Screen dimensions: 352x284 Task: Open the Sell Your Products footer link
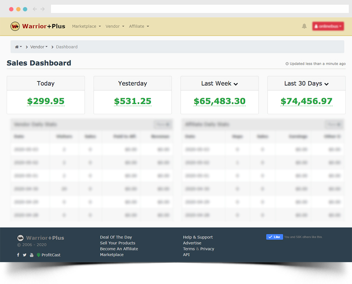click(x=118, y=243)
